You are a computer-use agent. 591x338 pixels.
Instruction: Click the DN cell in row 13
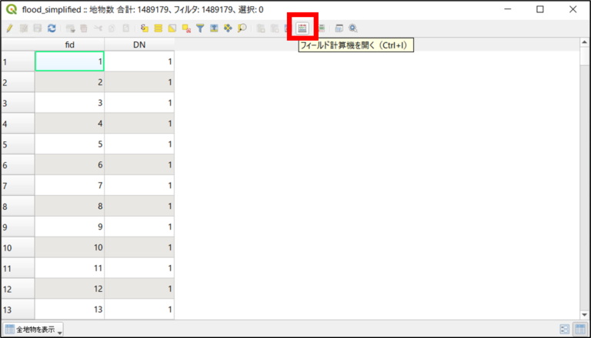click(139, 310)
